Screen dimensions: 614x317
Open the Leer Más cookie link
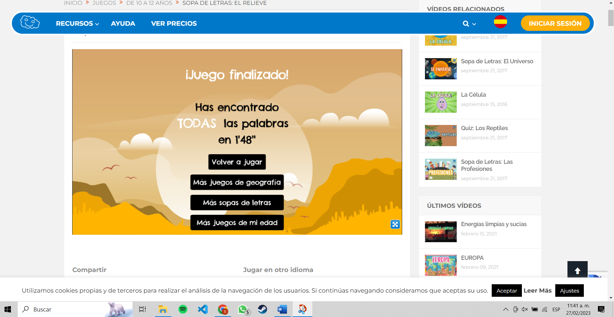pyautogui.click(x=537, y=291)
